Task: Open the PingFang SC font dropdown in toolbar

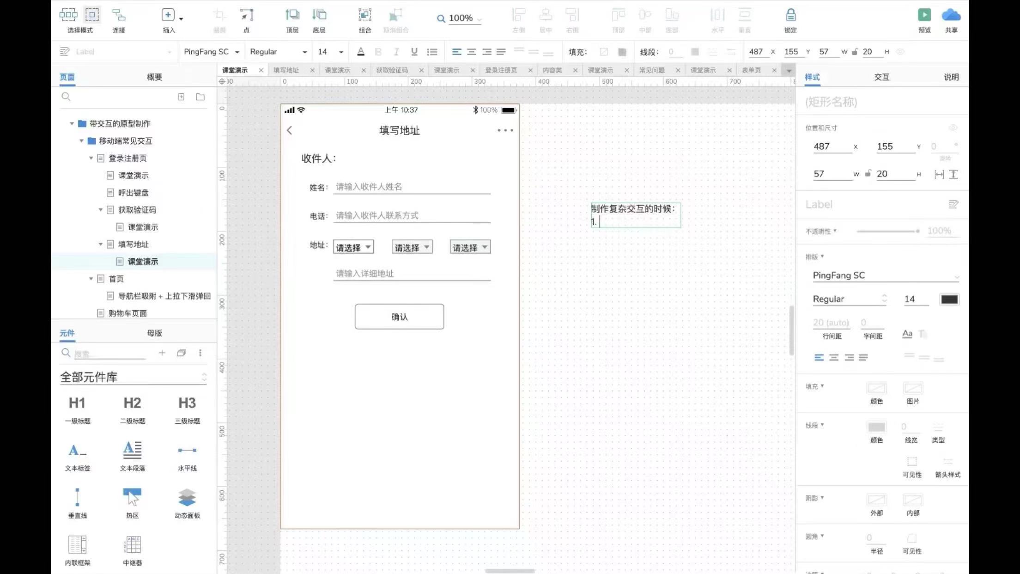Action: 211,52
